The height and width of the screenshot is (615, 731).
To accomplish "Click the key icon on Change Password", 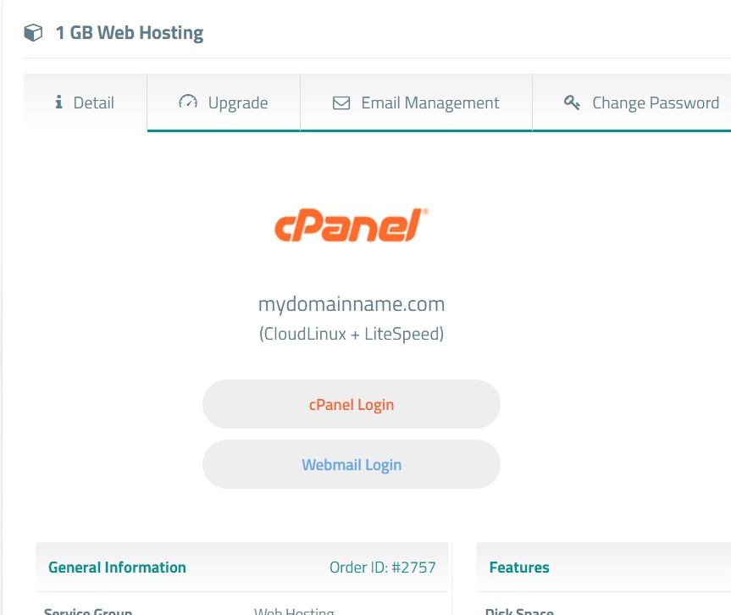I will (x=572, y=102).
